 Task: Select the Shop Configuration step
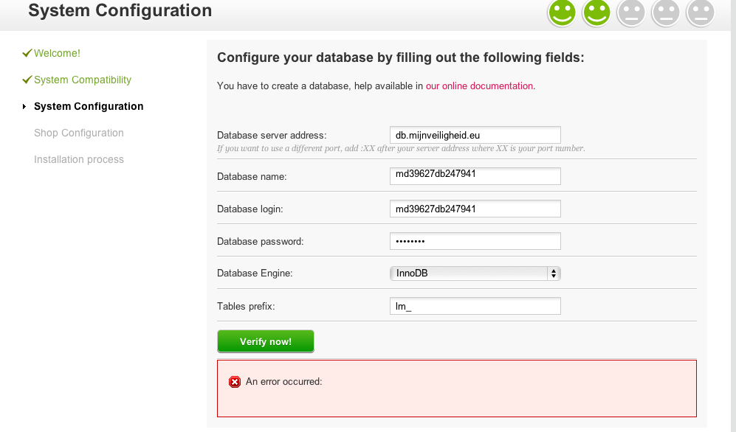click(x=79, y=133)
